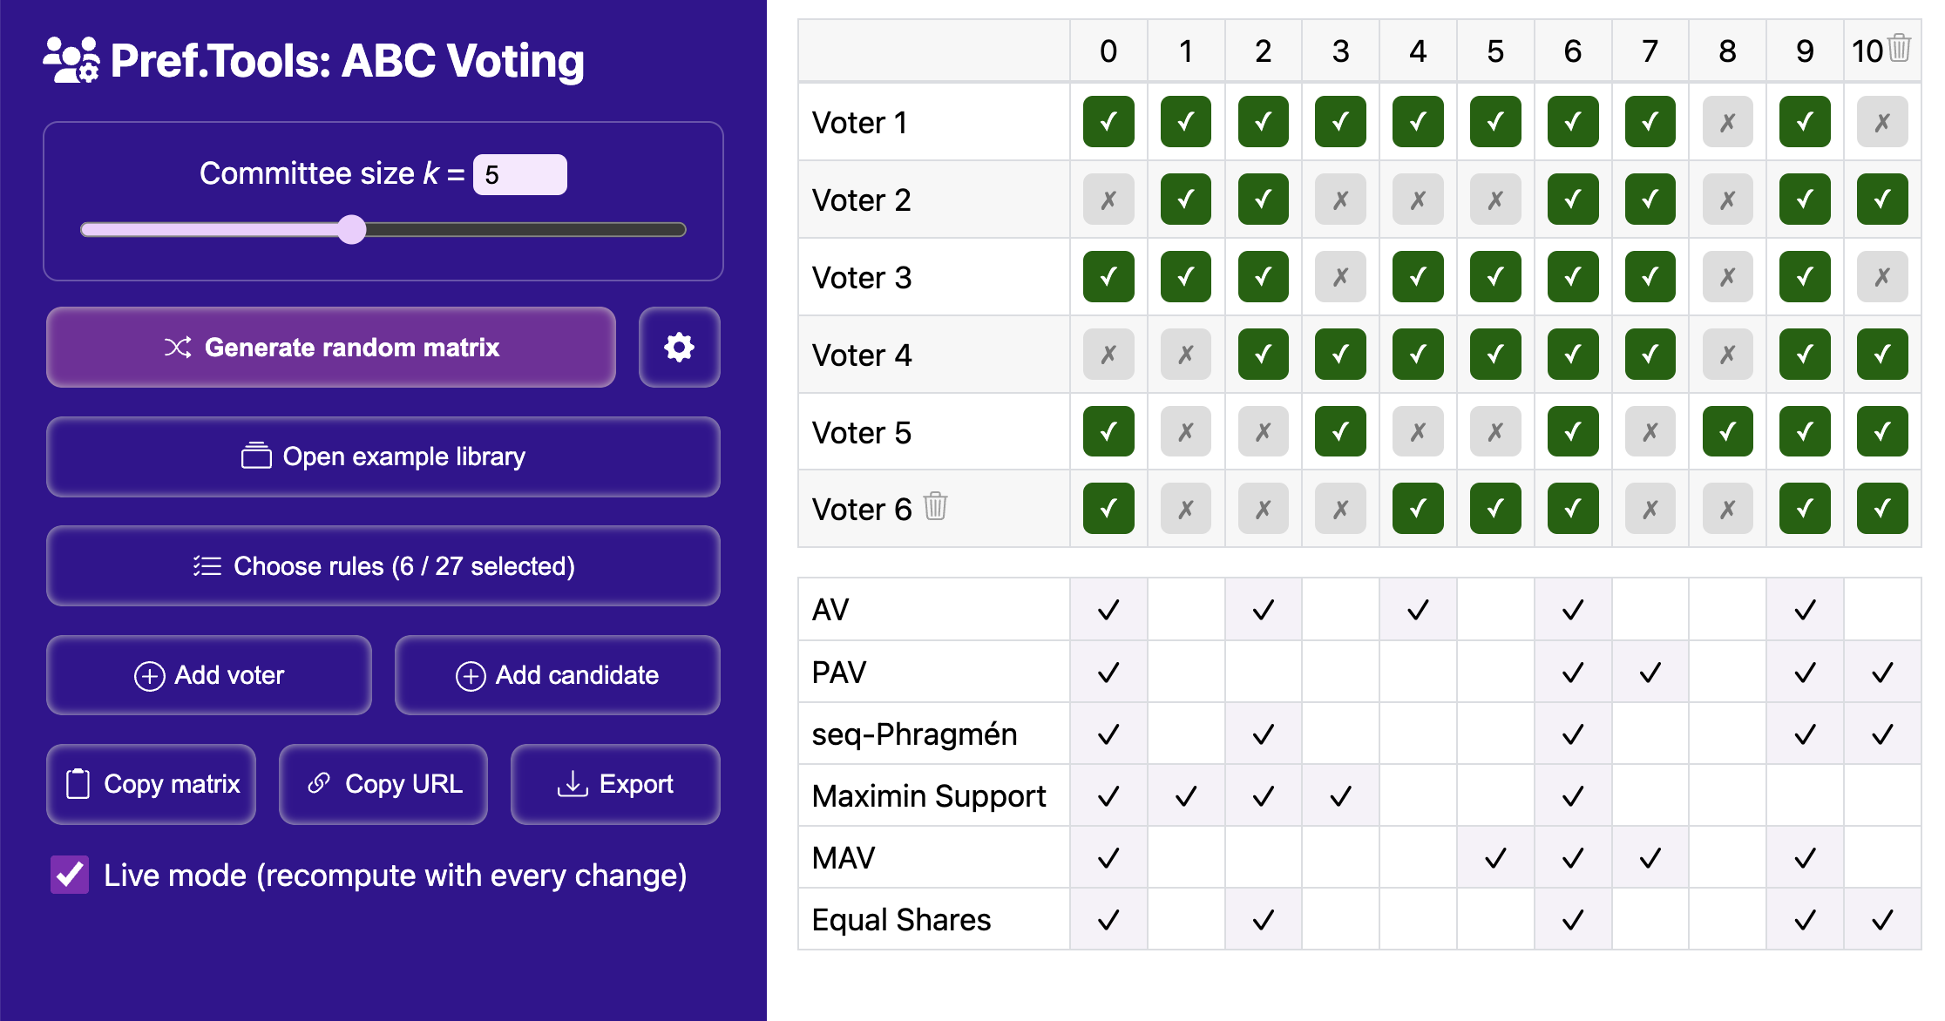1945x1021 pixels.
Task: Disable Live mode recompute checkbox
Action: click(x=69, y=875)
